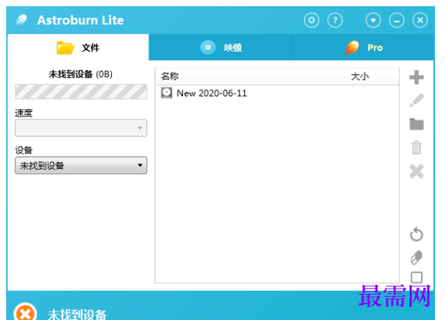
Task: Open the title bar dropdown arrow menu
Action: 373,20
